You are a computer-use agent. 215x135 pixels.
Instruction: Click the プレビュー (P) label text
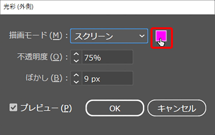pos(46,108)
